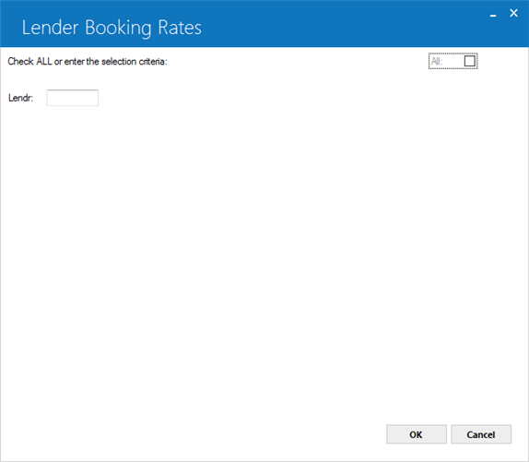Place the cursor in the lender code field

pos(72,98)
